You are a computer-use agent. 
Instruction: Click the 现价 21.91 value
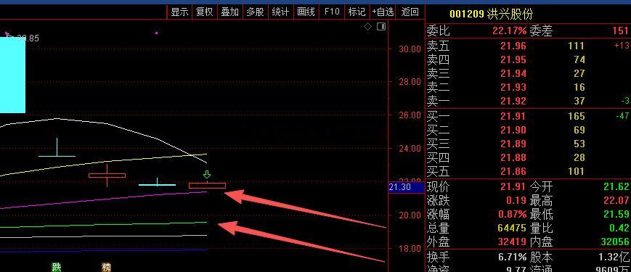coord(513,186)
